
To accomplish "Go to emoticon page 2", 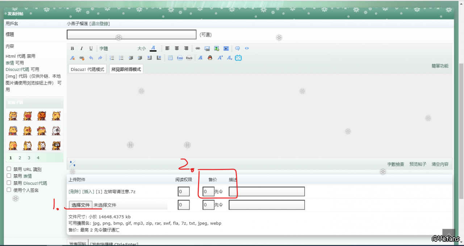I will pyautogui.click(x=20, y=158).
